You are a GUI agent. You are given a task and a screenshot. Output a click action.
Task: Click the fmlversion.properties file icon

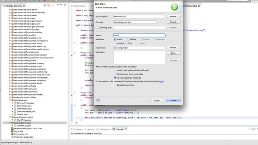[x=12, y=137]
